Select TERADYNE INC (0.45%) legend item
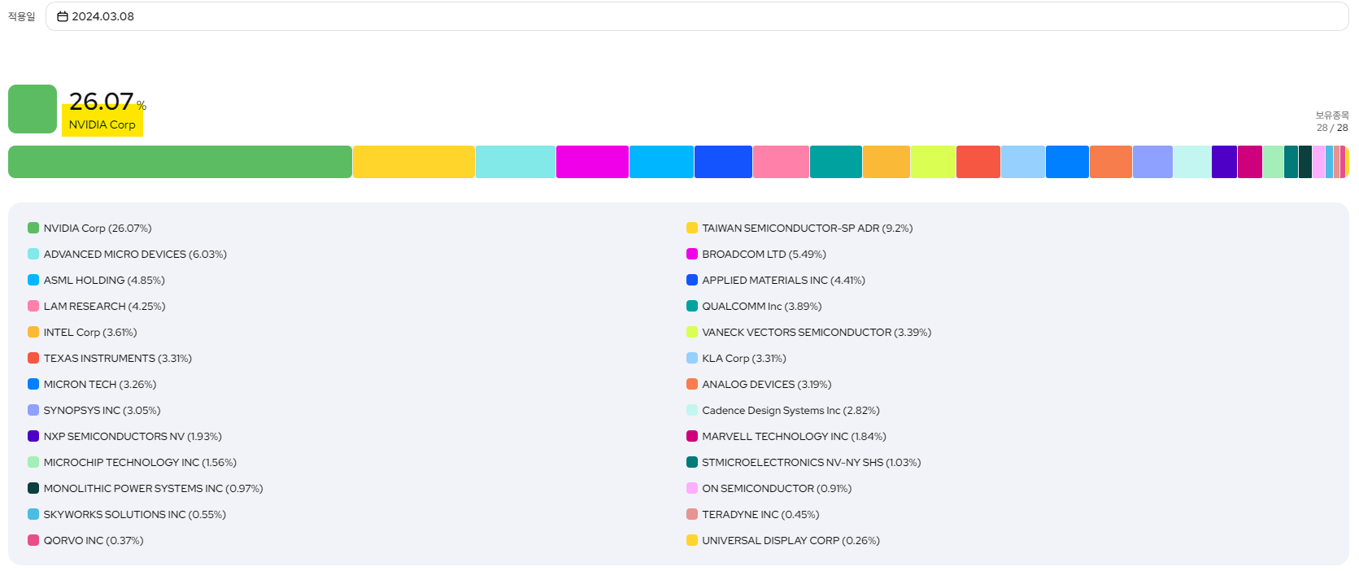The height and width of the screenshot is (571, 1359). tap(753, 515)
